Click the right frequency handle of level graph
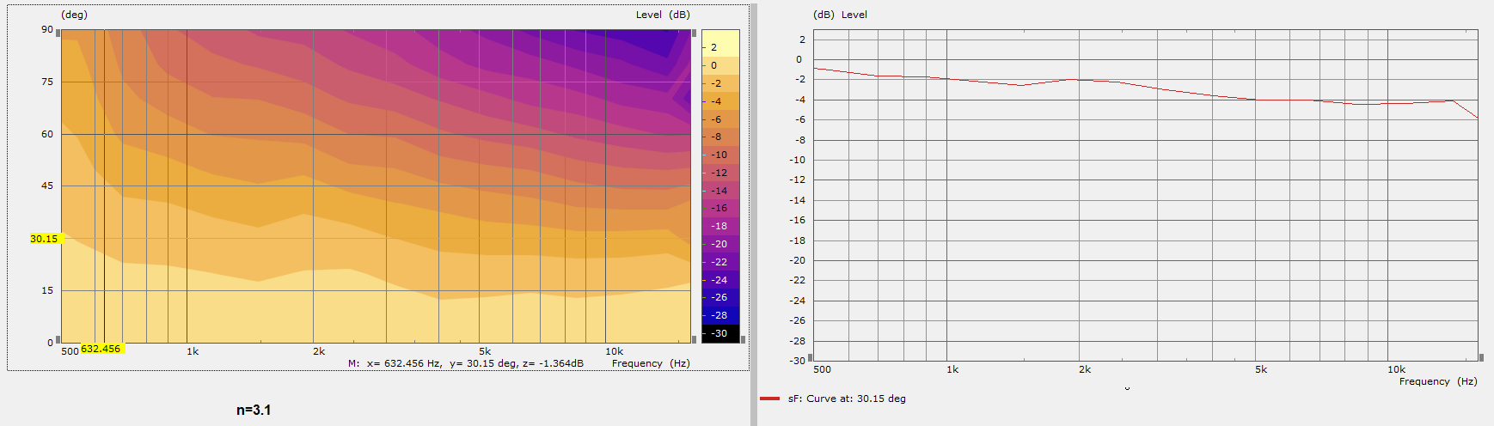Viewport: 1494px width, 426px height. (1481, 357)
